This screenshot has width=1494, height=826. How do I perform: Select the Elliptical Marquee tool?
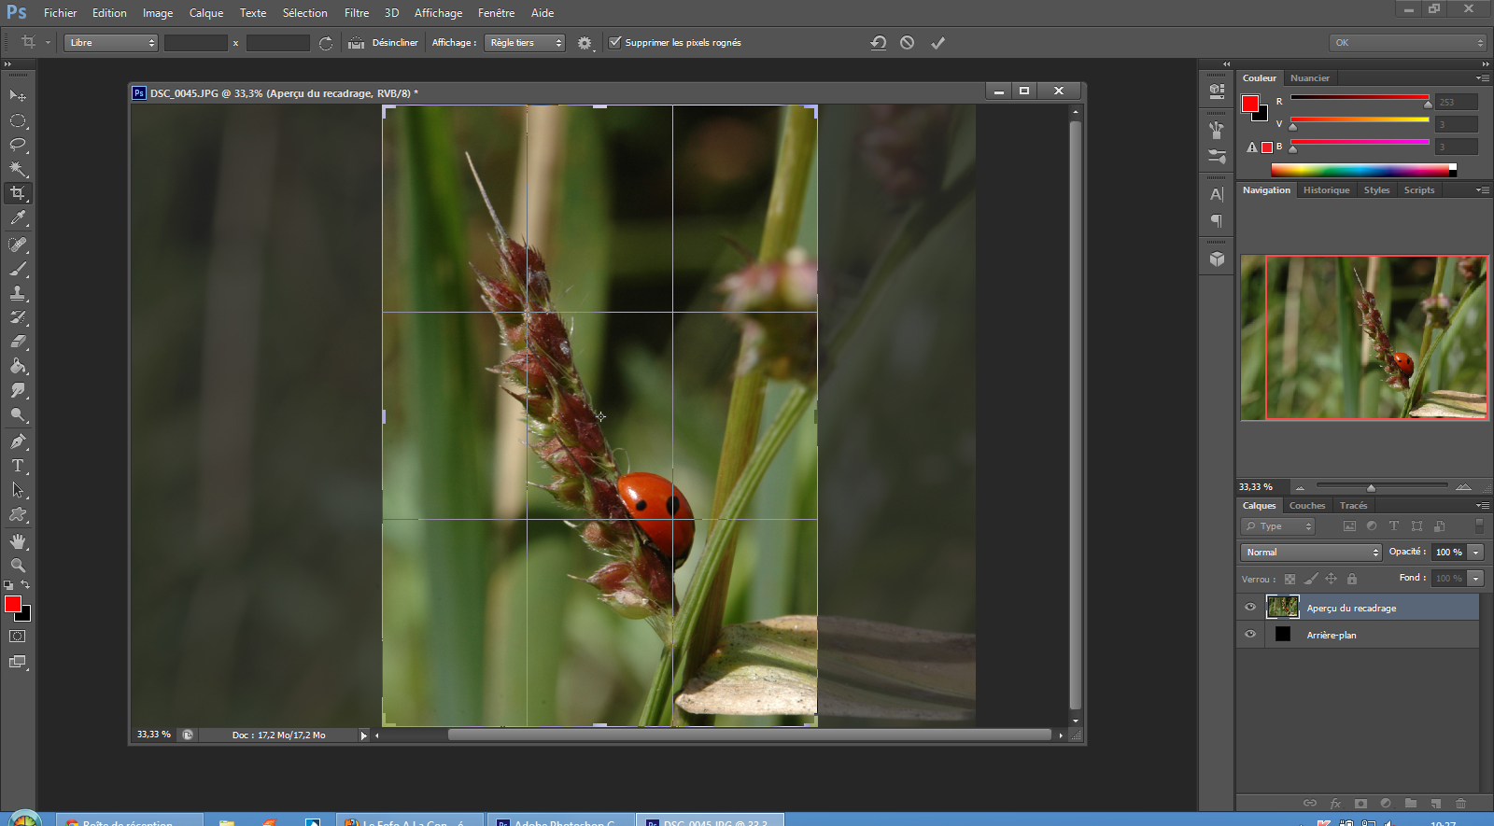(x=18, y=120)
